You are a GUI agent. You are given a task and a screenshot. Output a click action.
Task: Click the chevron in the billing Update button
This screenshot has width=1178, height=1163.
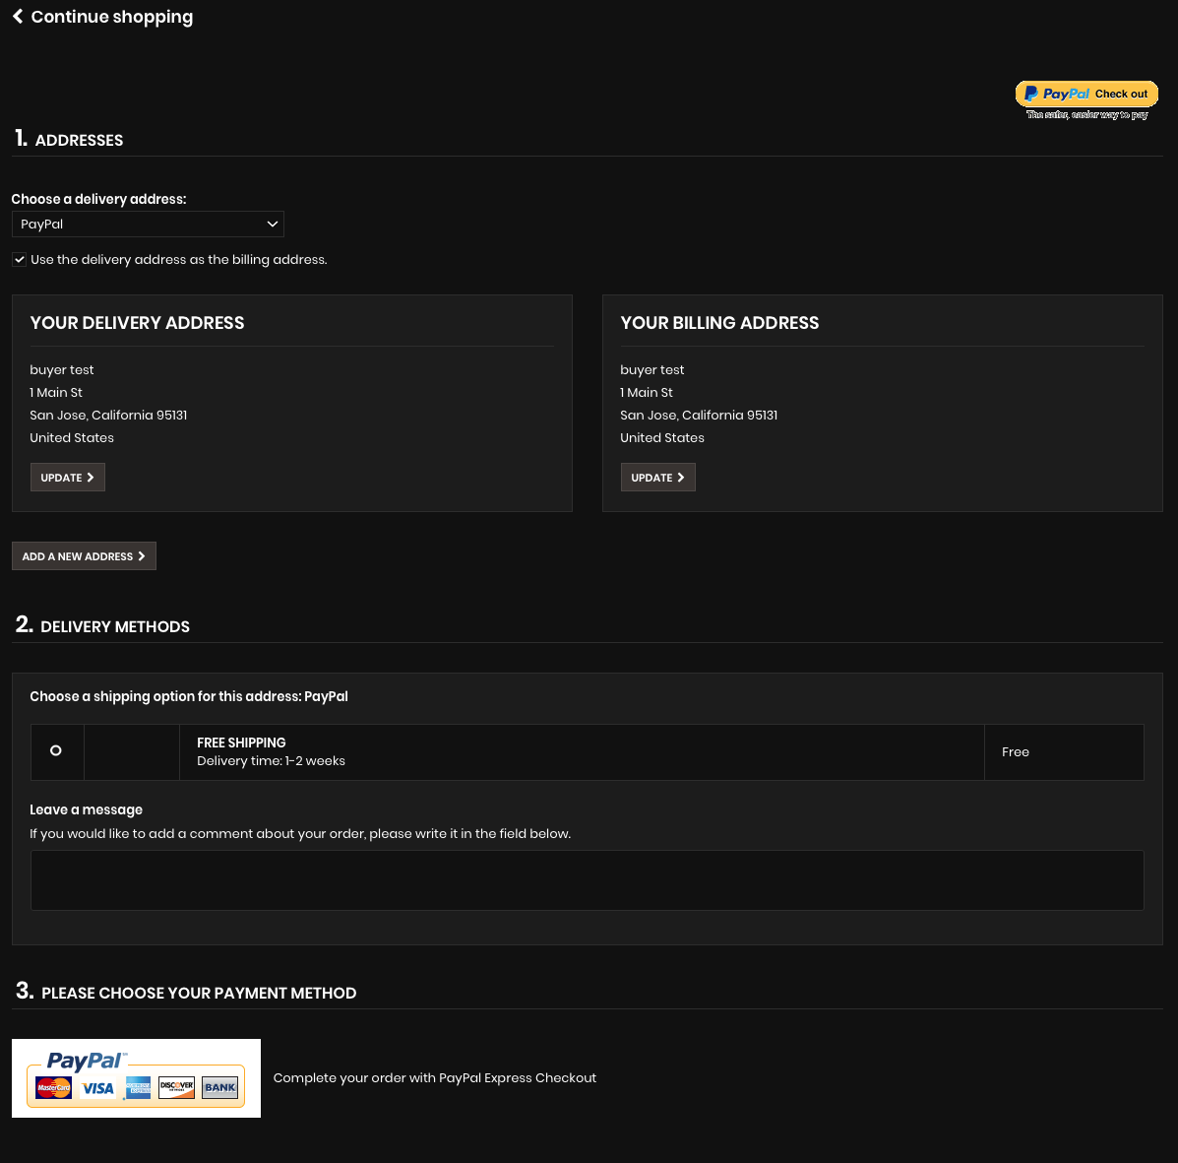pyautogui.click(x=681, y=478)
